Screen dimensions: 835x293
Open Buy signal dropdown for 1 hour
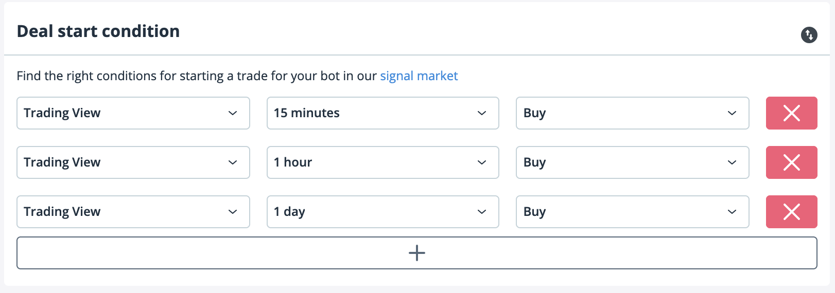coord(632,162)
